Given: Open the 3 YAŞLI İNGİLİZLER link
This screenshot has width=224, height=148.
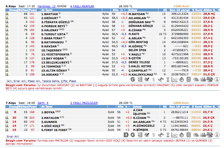Looking at the screenshot, I should 84,103.
